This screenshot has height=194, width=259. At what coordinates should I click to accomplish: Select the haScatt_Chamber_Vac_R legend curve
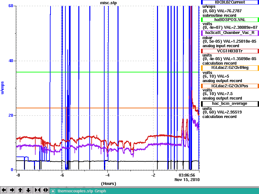click(x=230, y=33)
